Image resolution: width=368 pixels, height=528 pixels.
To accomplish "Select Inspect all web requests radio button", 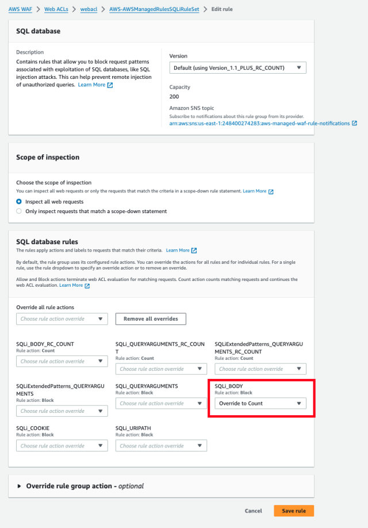I will click(20, 202).
